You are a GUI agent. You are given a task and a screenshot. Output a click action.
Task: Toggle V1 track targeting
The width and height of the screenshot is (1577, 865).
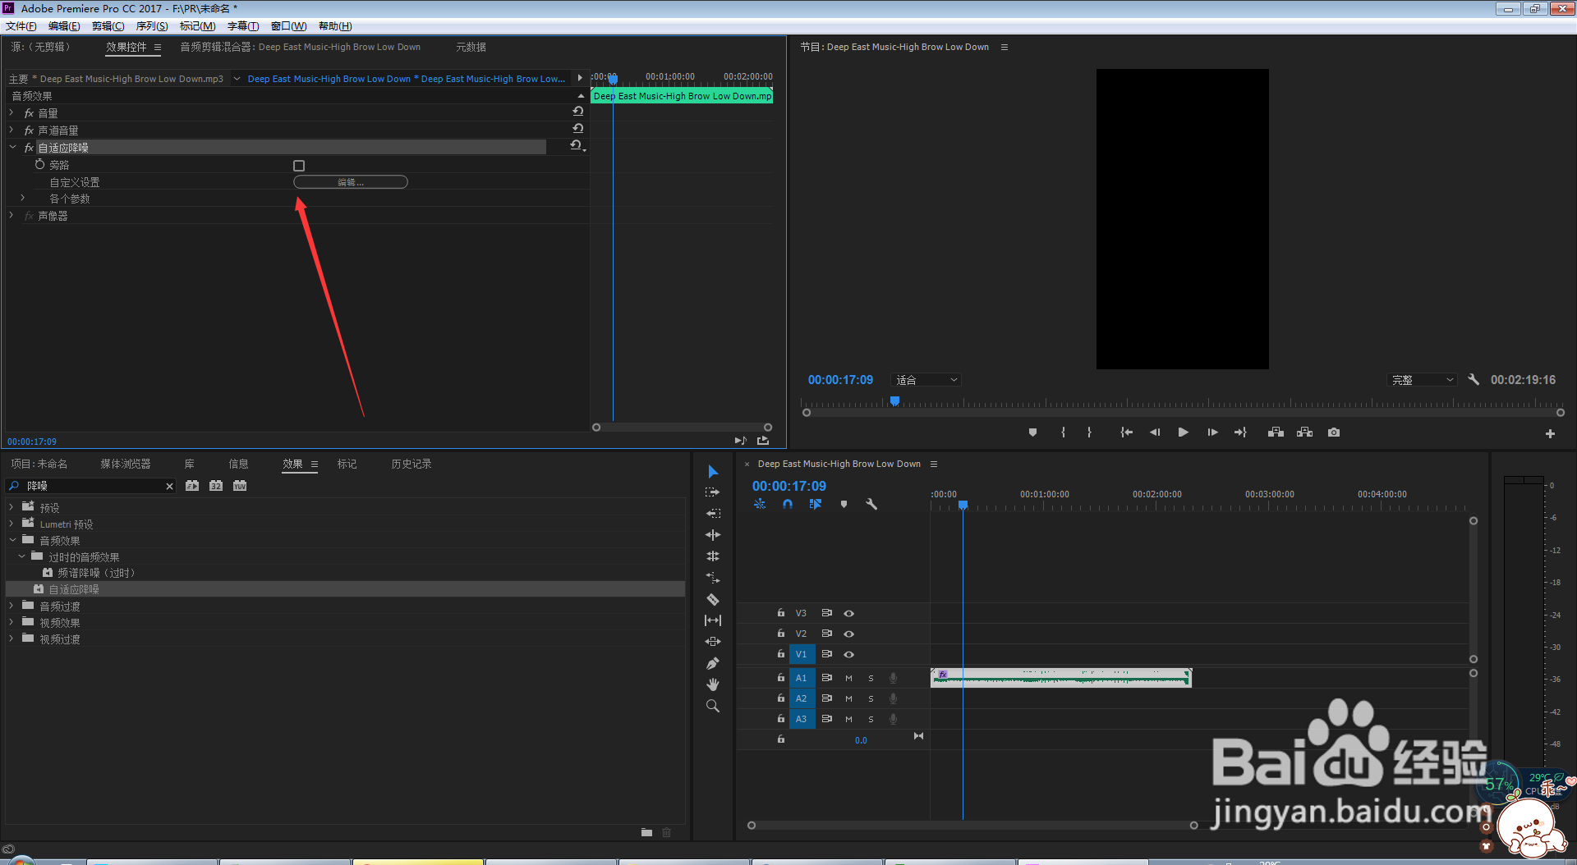coord(802,654)
